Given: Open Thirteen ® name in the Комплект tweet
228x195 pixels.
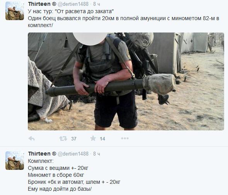Looking at the screenshot, I should [42, 154].
